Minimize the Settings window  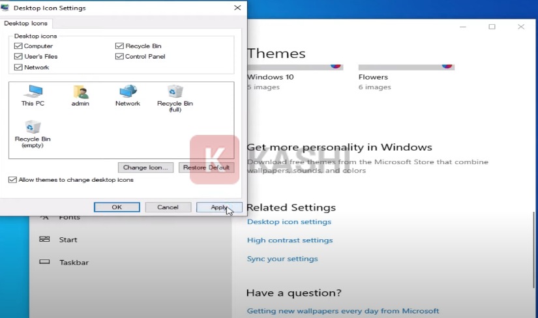[463, 27]
